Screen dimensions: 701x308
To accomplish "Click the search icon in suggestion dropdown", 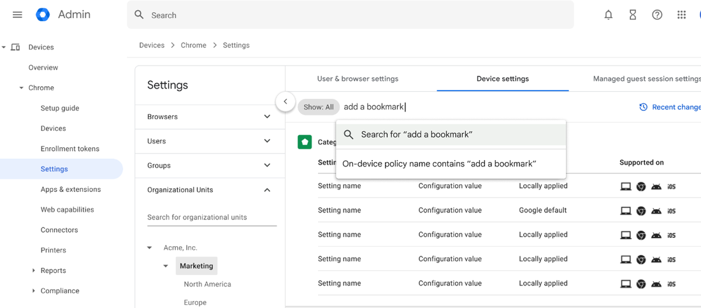I will pos(349,135).
